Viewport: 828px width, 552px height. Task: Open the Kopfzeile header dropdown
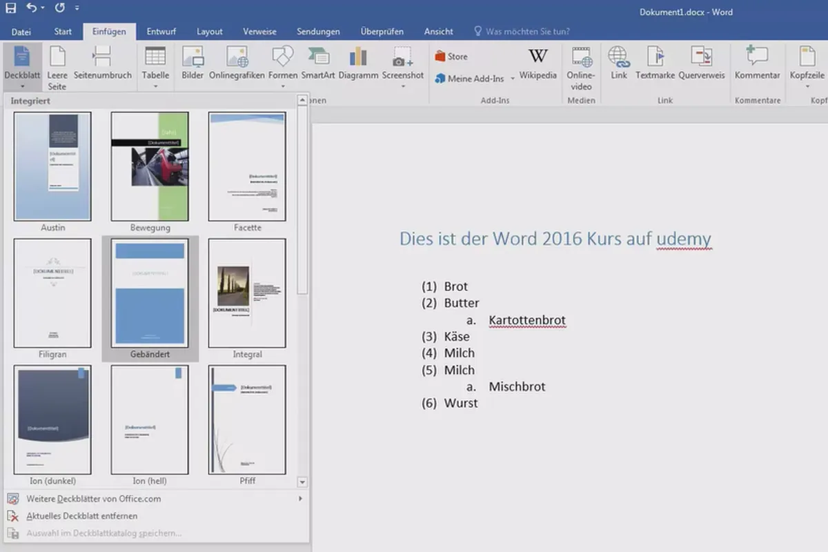[807, 68]
